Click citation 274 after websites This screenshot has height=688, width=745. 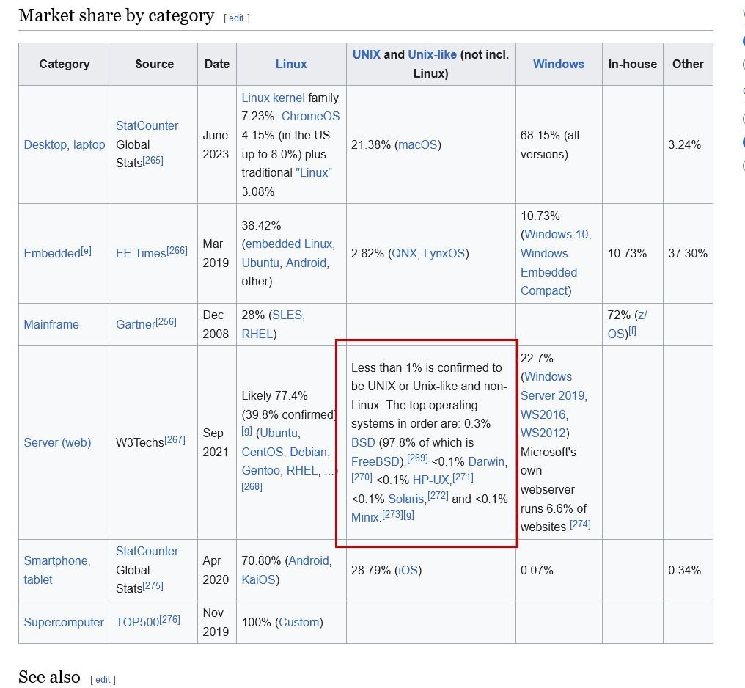point(580,524)
